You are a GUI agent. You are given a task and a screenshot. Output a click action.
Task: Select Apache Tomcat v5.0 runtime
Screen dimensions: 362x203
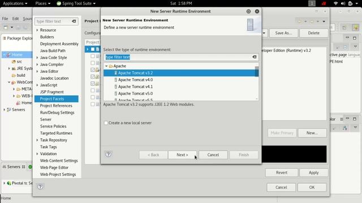click(x=135, y=94)
